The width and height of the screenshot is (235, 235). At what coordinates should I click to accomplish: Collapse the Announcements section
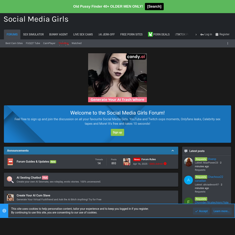pyautogui.click(x=173, y=151)
